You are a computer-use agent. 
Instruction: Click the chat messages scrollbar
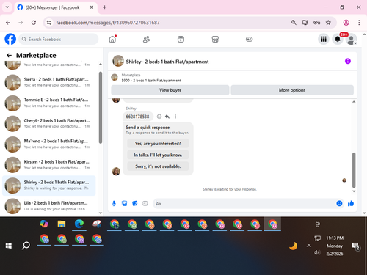pos(354,170)
